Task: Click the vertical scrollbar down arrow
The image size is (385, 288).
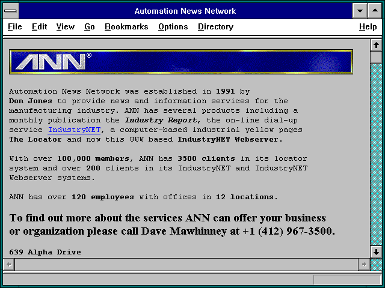Action: [376, 252]
